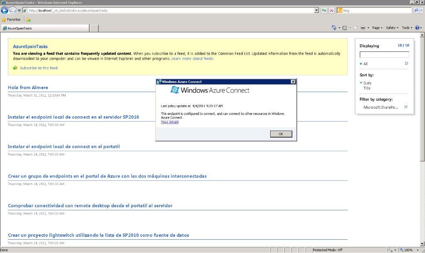Click the browser Forward arrow button

tap(13, 10)
